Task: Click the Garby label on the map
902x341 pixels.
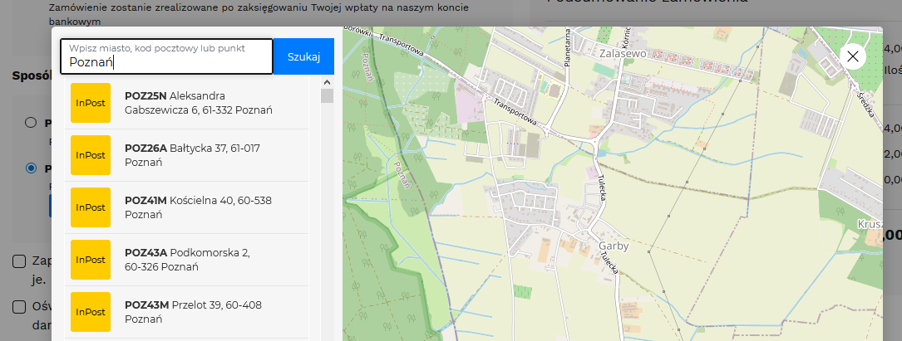Action: coord(614,246)
